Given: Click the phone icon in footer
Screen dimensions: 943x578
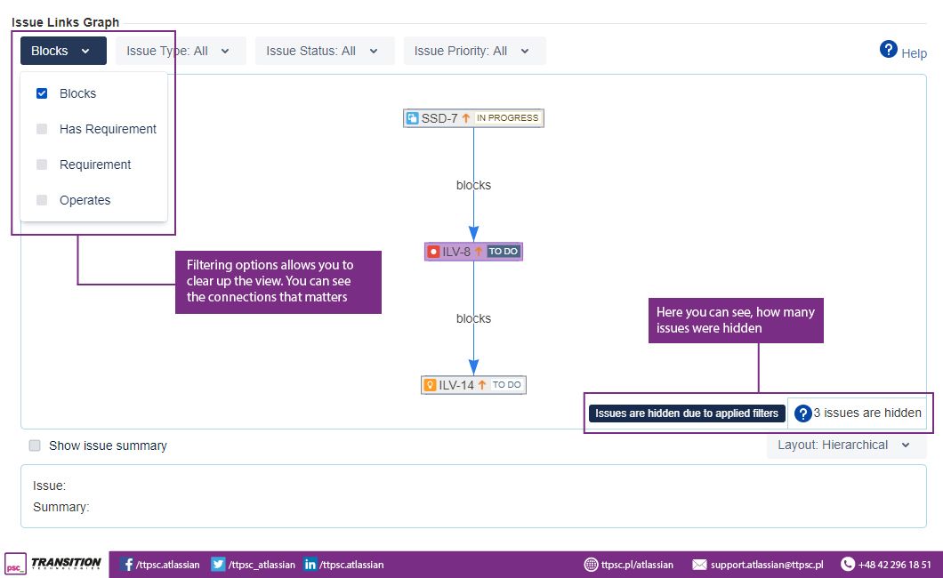Looking at the screenshot, I should 848,564.
